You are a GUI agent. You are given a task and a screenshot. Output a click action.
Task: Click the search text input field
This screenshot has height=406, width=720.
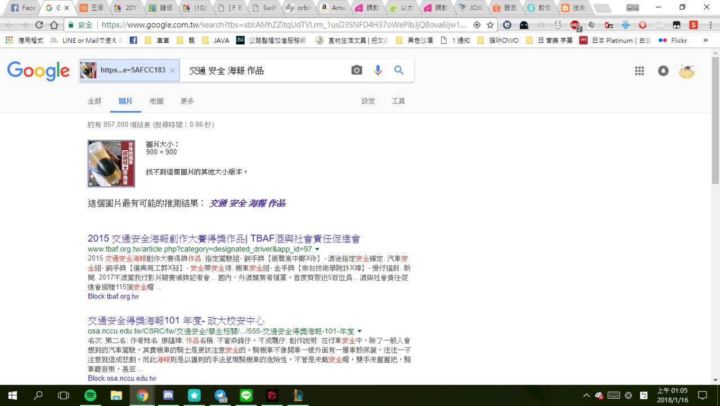(x=264, y=71)
